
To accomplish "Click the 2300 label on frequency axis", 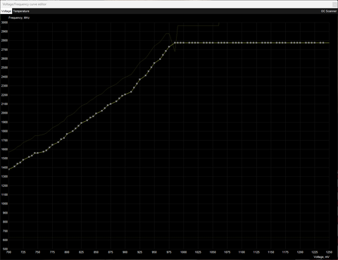I will point(5,86).
